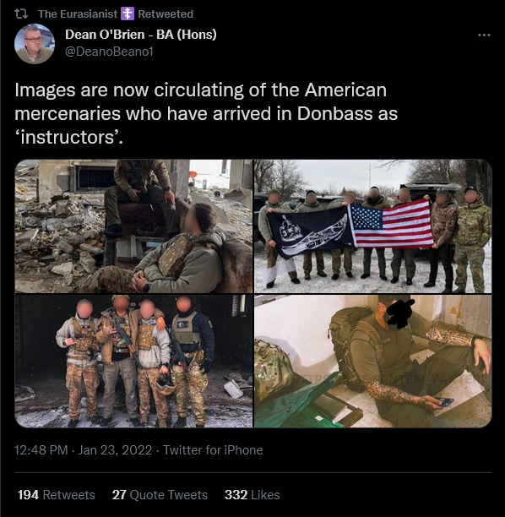View the 332 Likes list

[x=252, y=495]
